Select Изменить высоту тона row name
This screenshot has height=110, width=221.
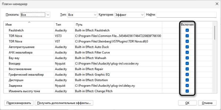24,91
